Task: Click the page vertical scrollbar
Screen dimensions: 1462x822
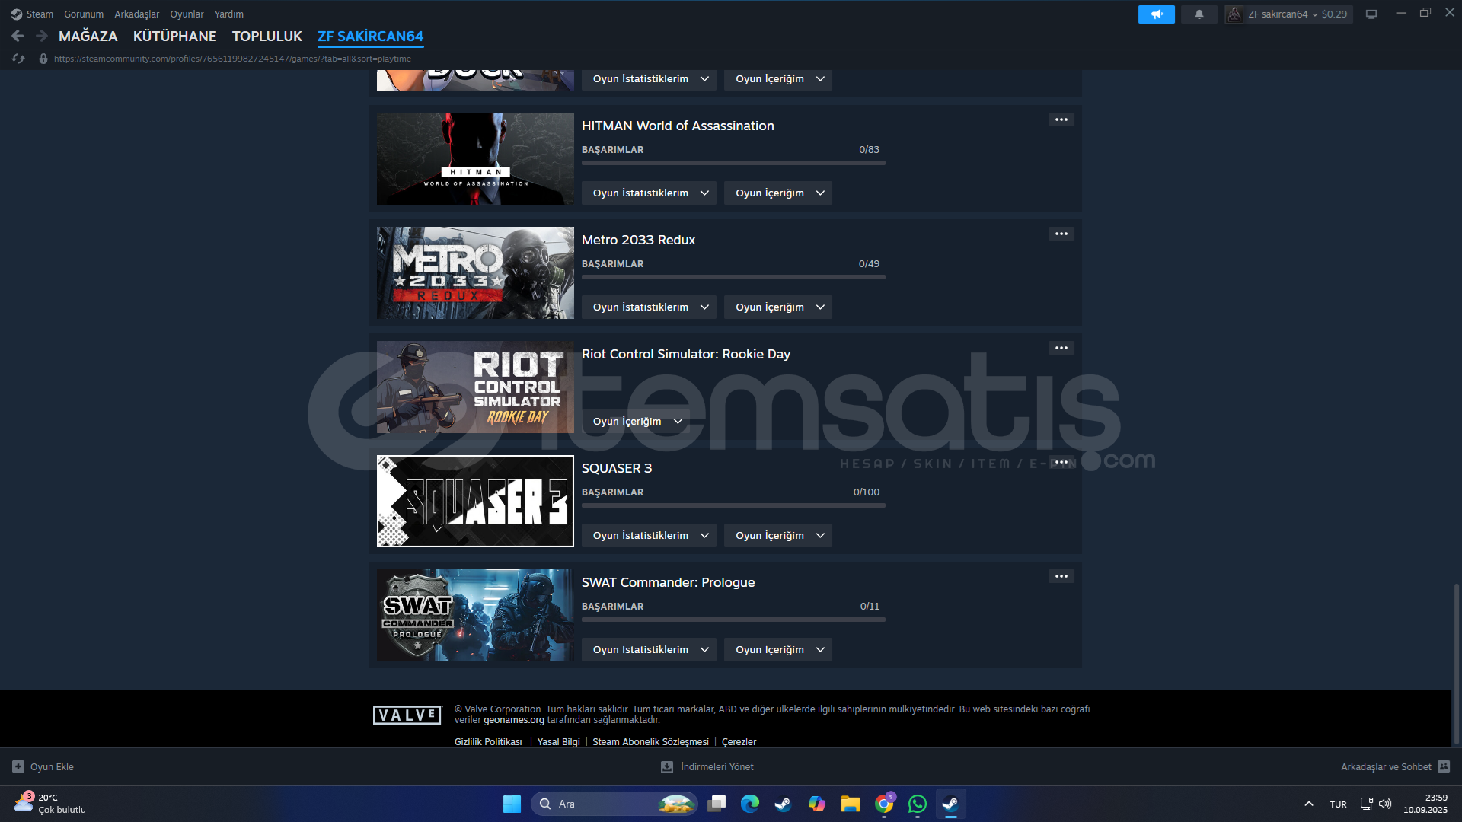Action: tap(1456, 664)
